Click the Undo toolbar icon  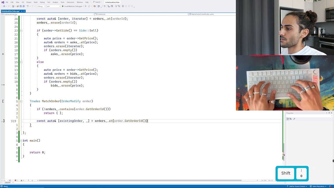coord(28,6)
